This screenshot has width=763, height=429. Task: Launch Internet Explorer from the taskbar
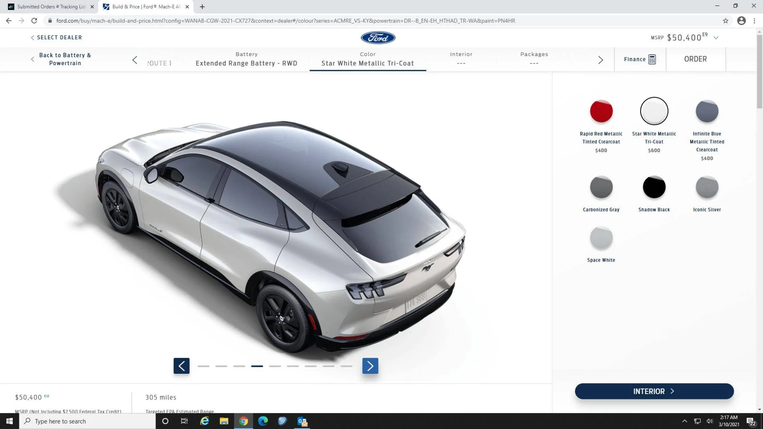tap(204, 421)
